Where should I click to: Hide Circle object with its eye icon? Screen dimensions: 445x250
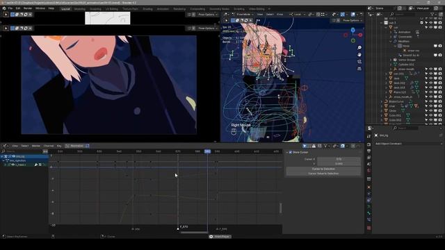pyautogui.click(x=431, y=111)
